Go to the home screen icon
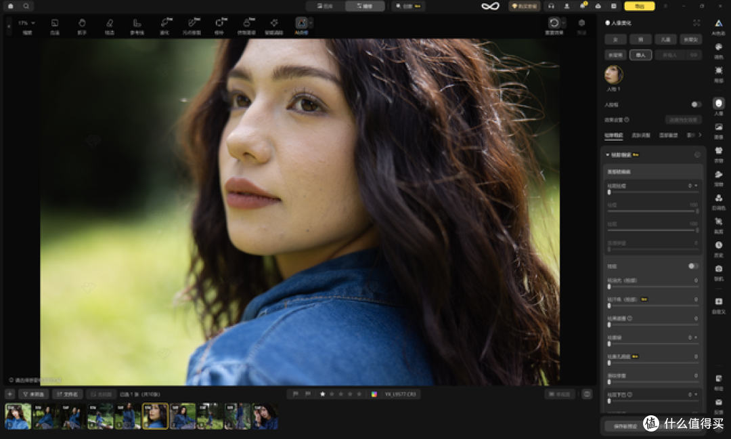Screen dimensions: 731x439 tap(11, 6)
